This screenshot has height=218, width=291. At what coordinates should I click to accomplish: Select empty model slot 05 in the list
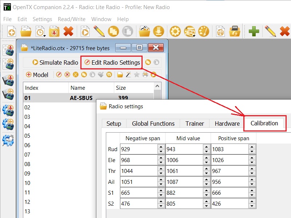[x=60, y=136]
